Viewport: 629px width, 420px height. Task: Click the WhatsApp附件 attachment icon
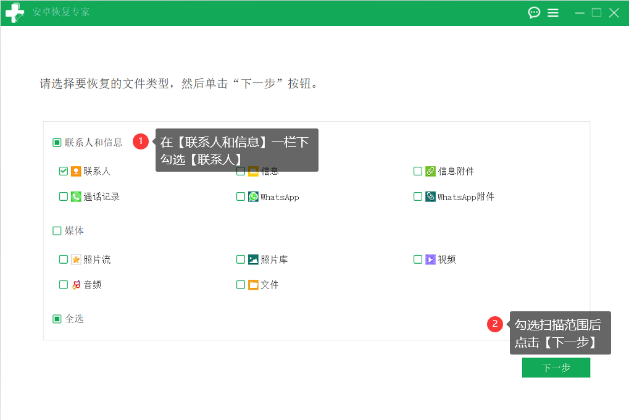pos(430,197)
